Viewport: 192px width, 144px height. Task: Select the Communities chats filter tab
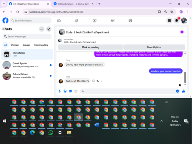coord(41,45)
